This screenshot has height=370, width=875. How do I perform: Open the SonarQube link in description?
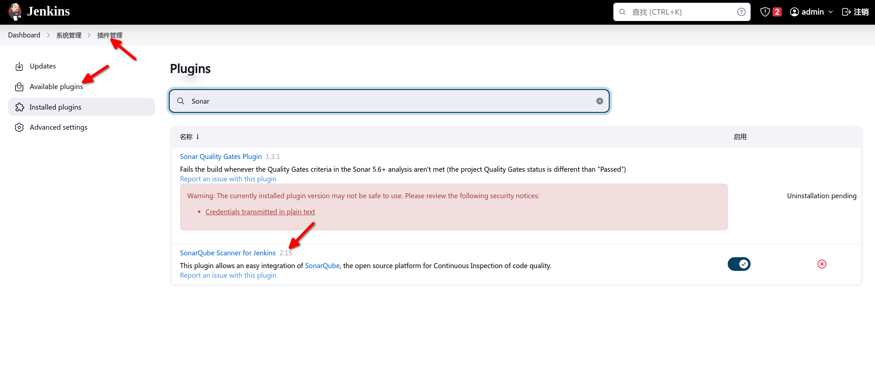tap(322, 266)
